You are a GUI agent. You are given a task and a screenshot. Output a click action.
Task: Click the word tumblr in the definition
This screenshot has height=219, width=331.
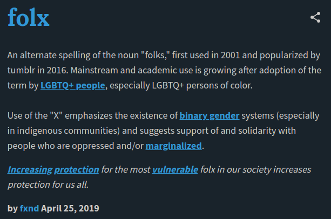coord(21,71)
